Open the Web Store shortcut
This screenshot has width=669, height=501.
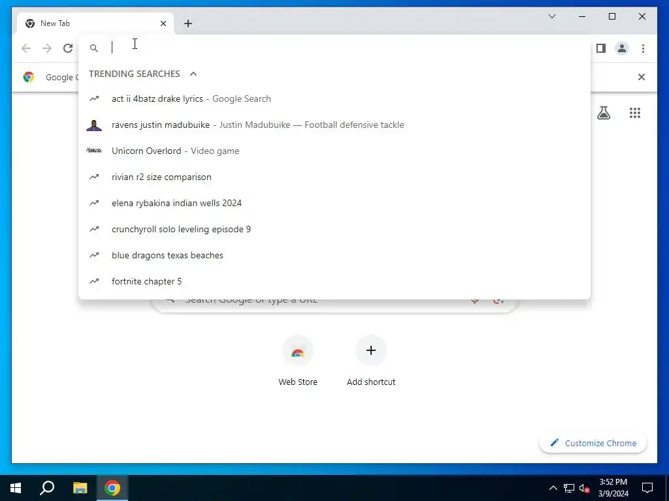298,361
